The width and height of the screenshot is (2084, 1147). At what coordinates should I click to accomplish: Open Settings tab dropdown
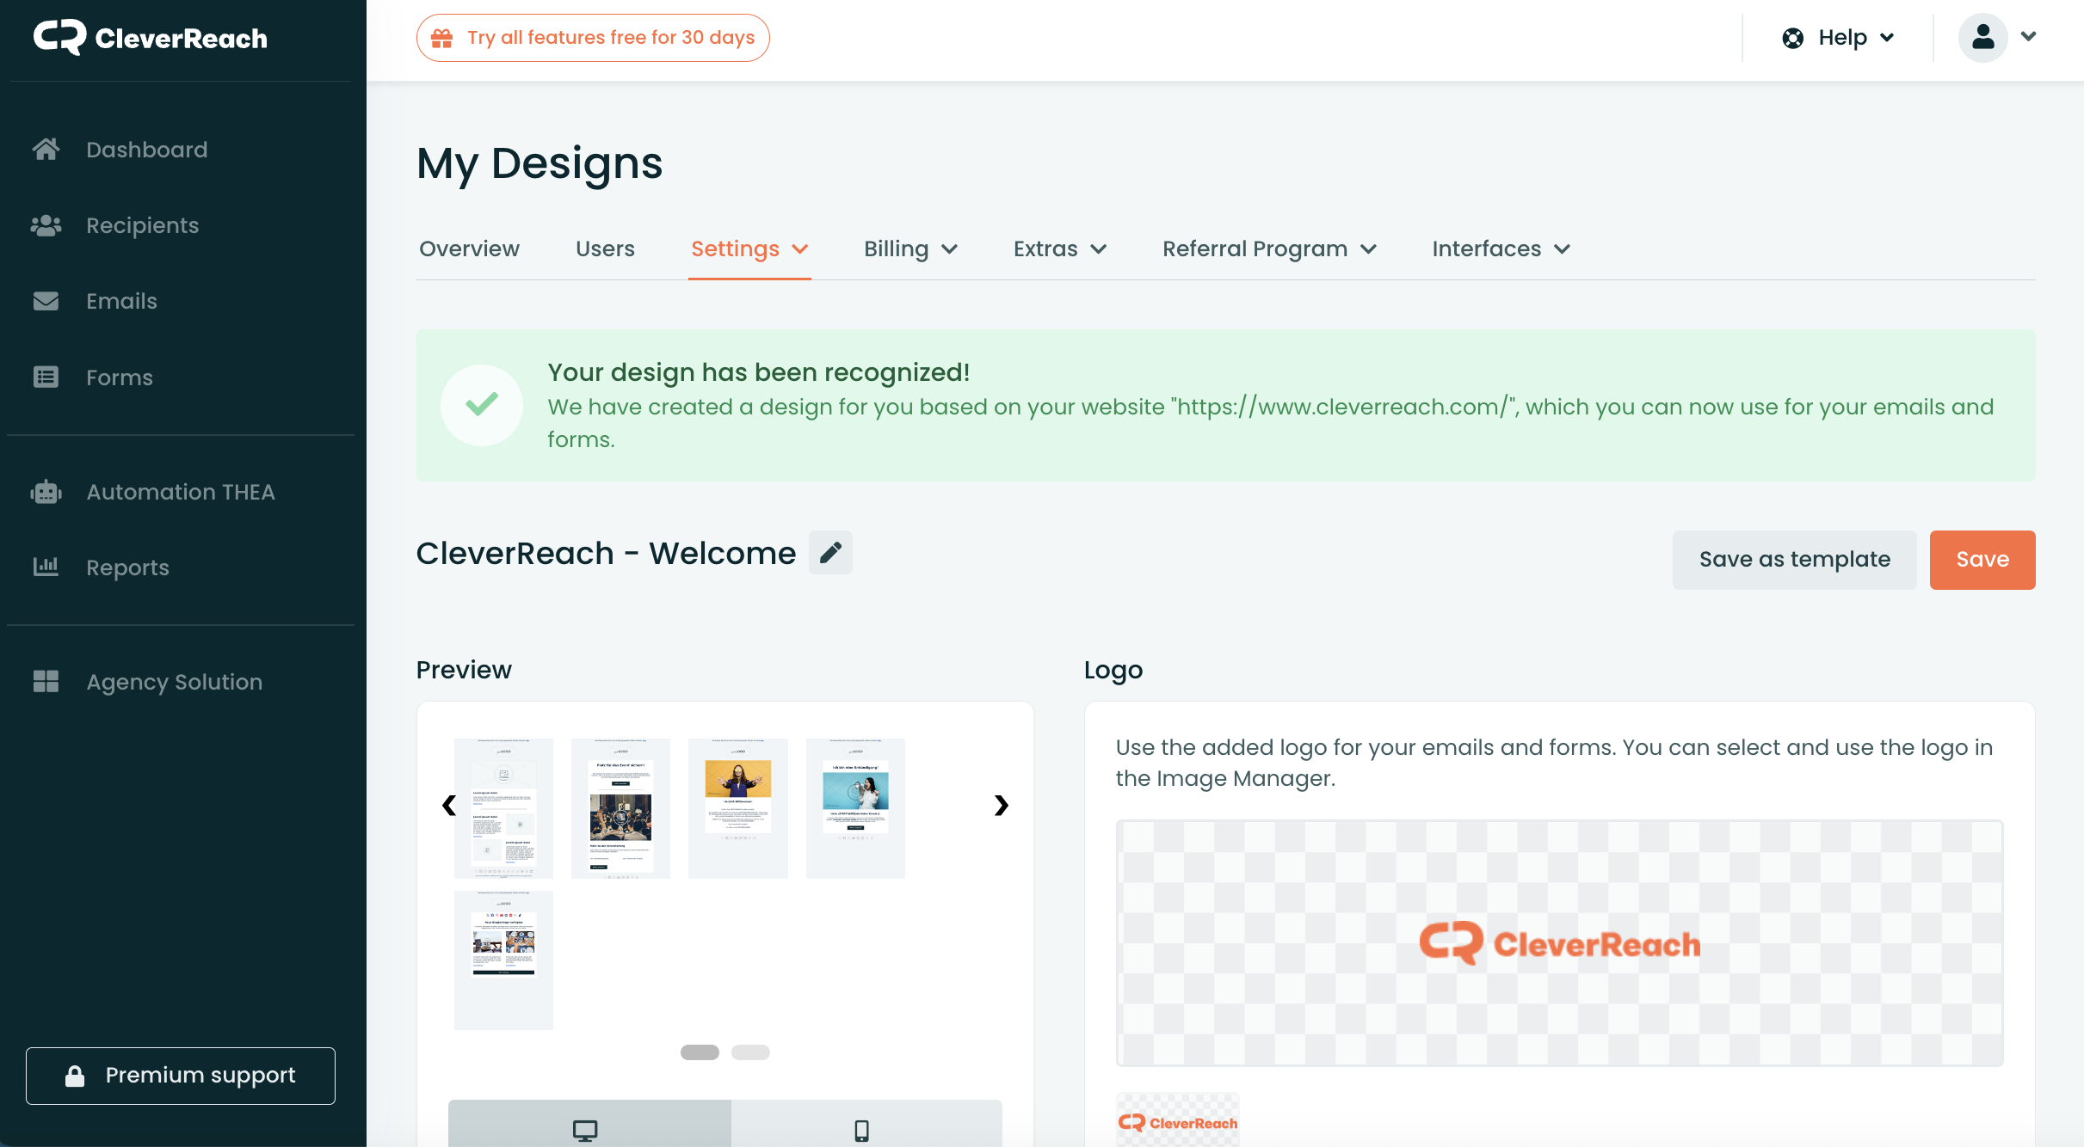749,248
